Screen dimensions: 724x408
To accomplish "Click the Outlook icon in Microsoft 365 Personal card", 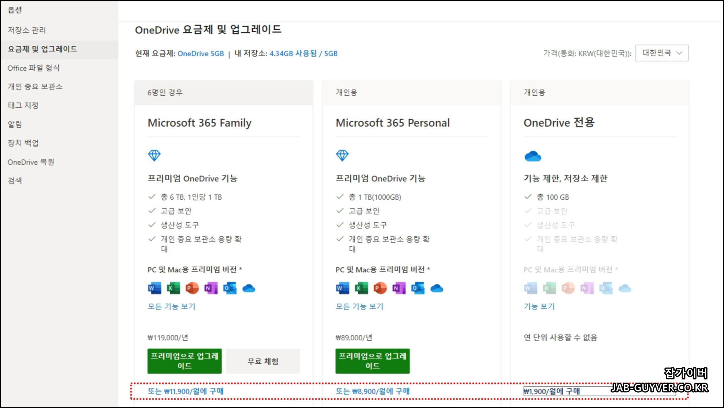I will pos(418,288).
